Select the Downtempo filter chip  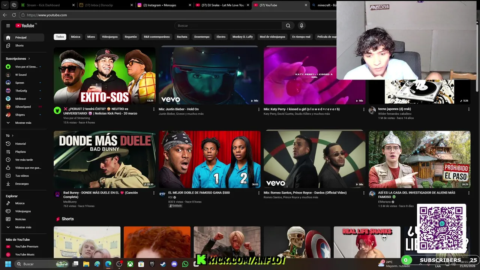coord(202,37)
